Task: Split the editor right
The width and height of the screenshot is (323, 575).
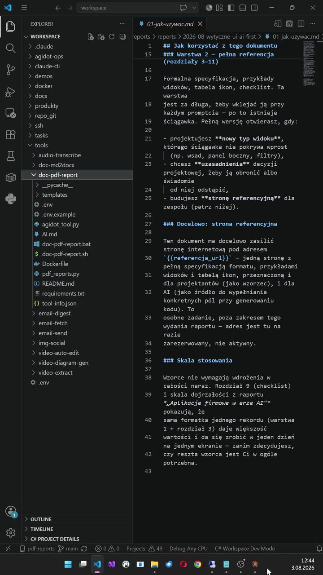Action: pyautogui.click(x=301, y=24)
